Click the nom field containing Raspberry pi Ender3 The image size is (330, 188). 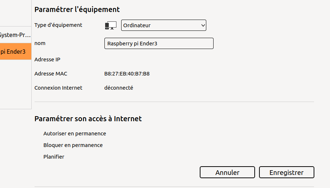click(x=159, y=44)
